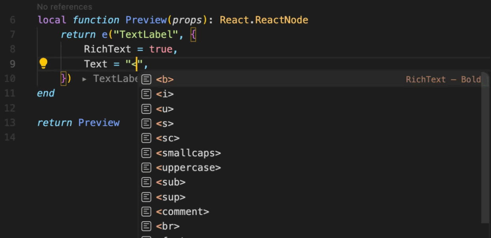Image resolution: width=491 pixels, height=238 pixels.
Task: Click the end keyword on line 11
Action: pos(46,93)
